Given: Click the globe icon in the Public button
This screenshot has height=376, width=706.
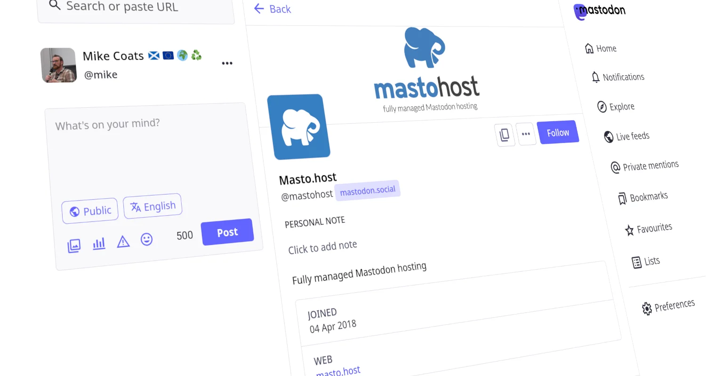Looking at the screenshot, I should 74,212.
